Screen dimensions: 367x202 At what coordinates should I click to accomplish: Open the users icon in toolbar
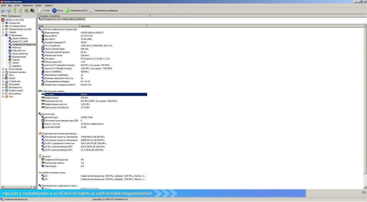pyautogui.click(x=26, y=10)
